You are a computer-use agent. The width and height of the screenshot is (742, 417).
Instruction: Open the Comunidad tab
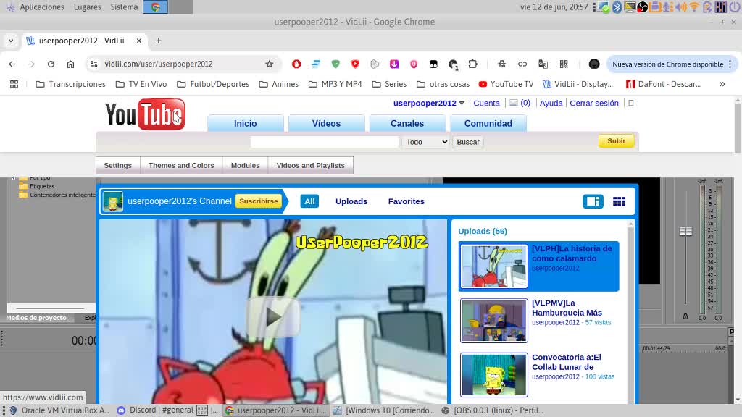[488, 123]
